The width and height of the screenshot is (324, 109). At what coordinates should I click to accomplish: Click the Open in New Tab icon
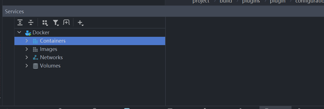point(66,22)
